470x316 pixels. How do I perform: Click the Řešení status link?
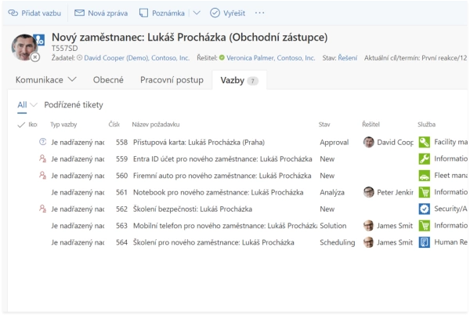(347, 58)
